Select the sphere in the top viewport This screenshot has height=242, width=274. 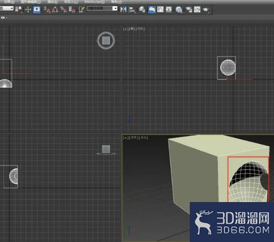point(6,83)
